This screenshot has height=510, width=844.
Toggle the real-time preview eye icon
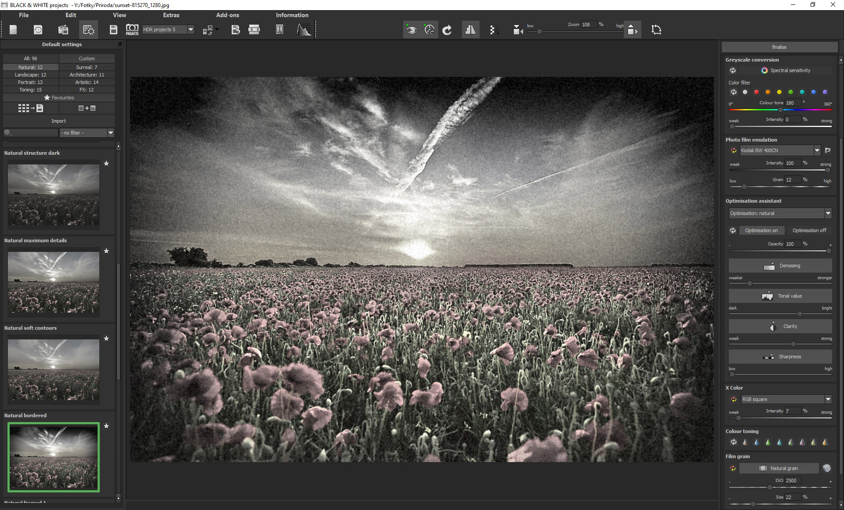[411, 29]
